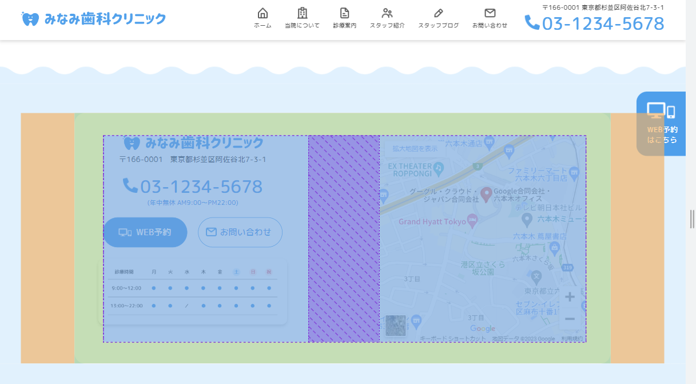The width and height of the screenshot is (696, 384).
Task: Click the 9:00〜12:00 row label
Action: point(126,288)
